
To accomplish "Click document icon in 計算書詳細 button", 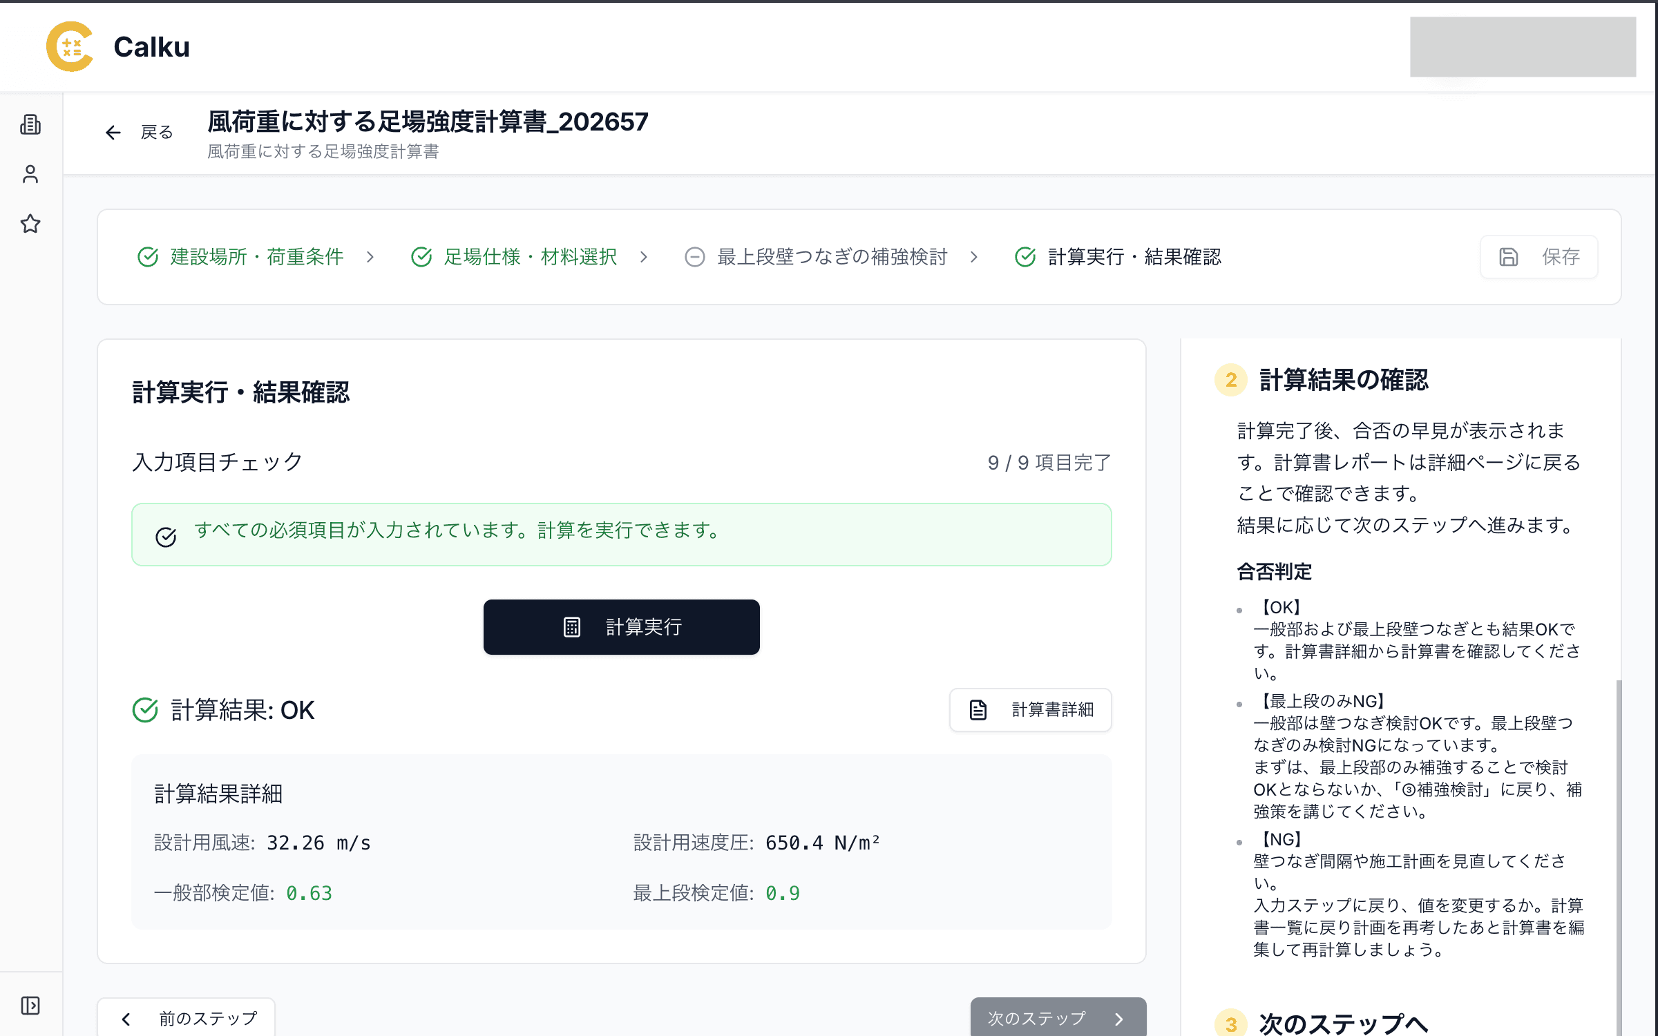I will pyautogui.click(x=978, y=710).
